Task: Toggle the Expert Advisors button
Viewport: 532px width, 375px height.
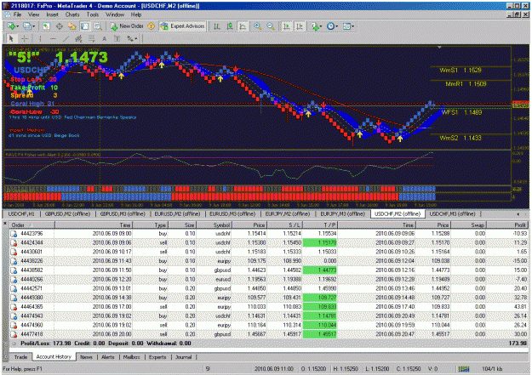Action: pos(182,26)
